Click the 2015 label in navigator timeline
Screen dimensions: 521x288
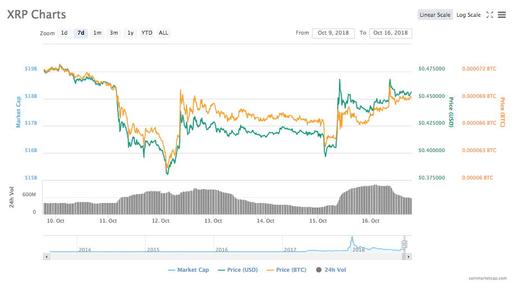[153, 249]
